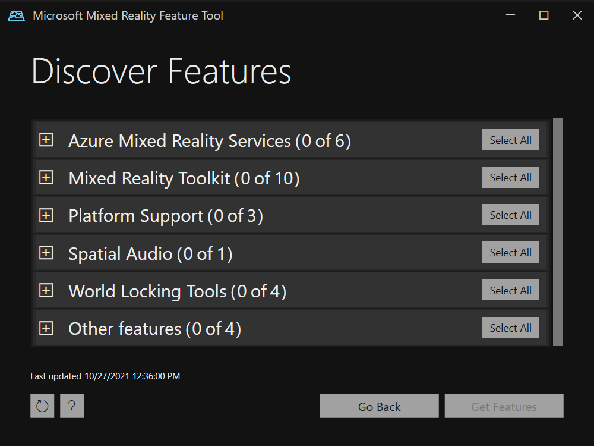Click the Get Features button

(504, 407)
